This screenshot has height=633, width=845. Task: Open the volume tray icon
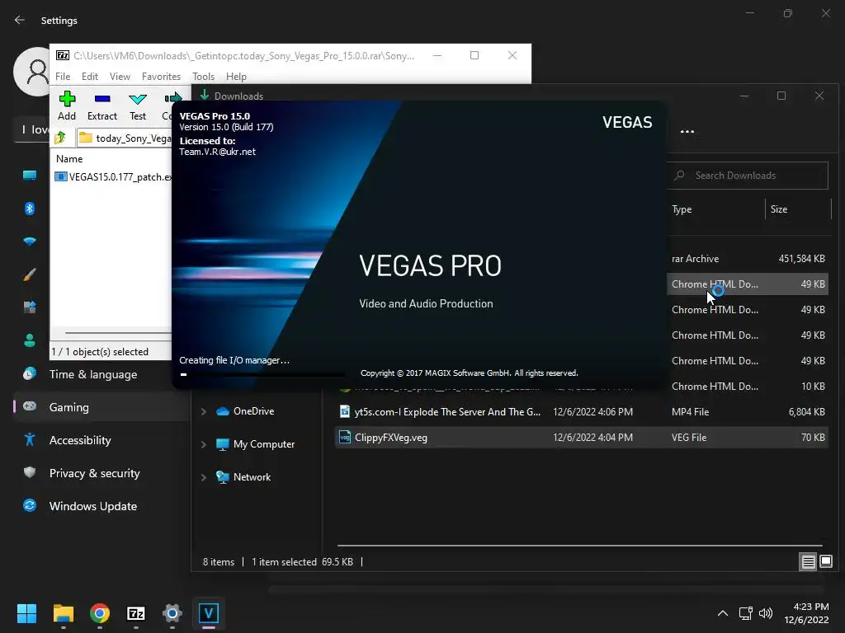coord(765,613)
